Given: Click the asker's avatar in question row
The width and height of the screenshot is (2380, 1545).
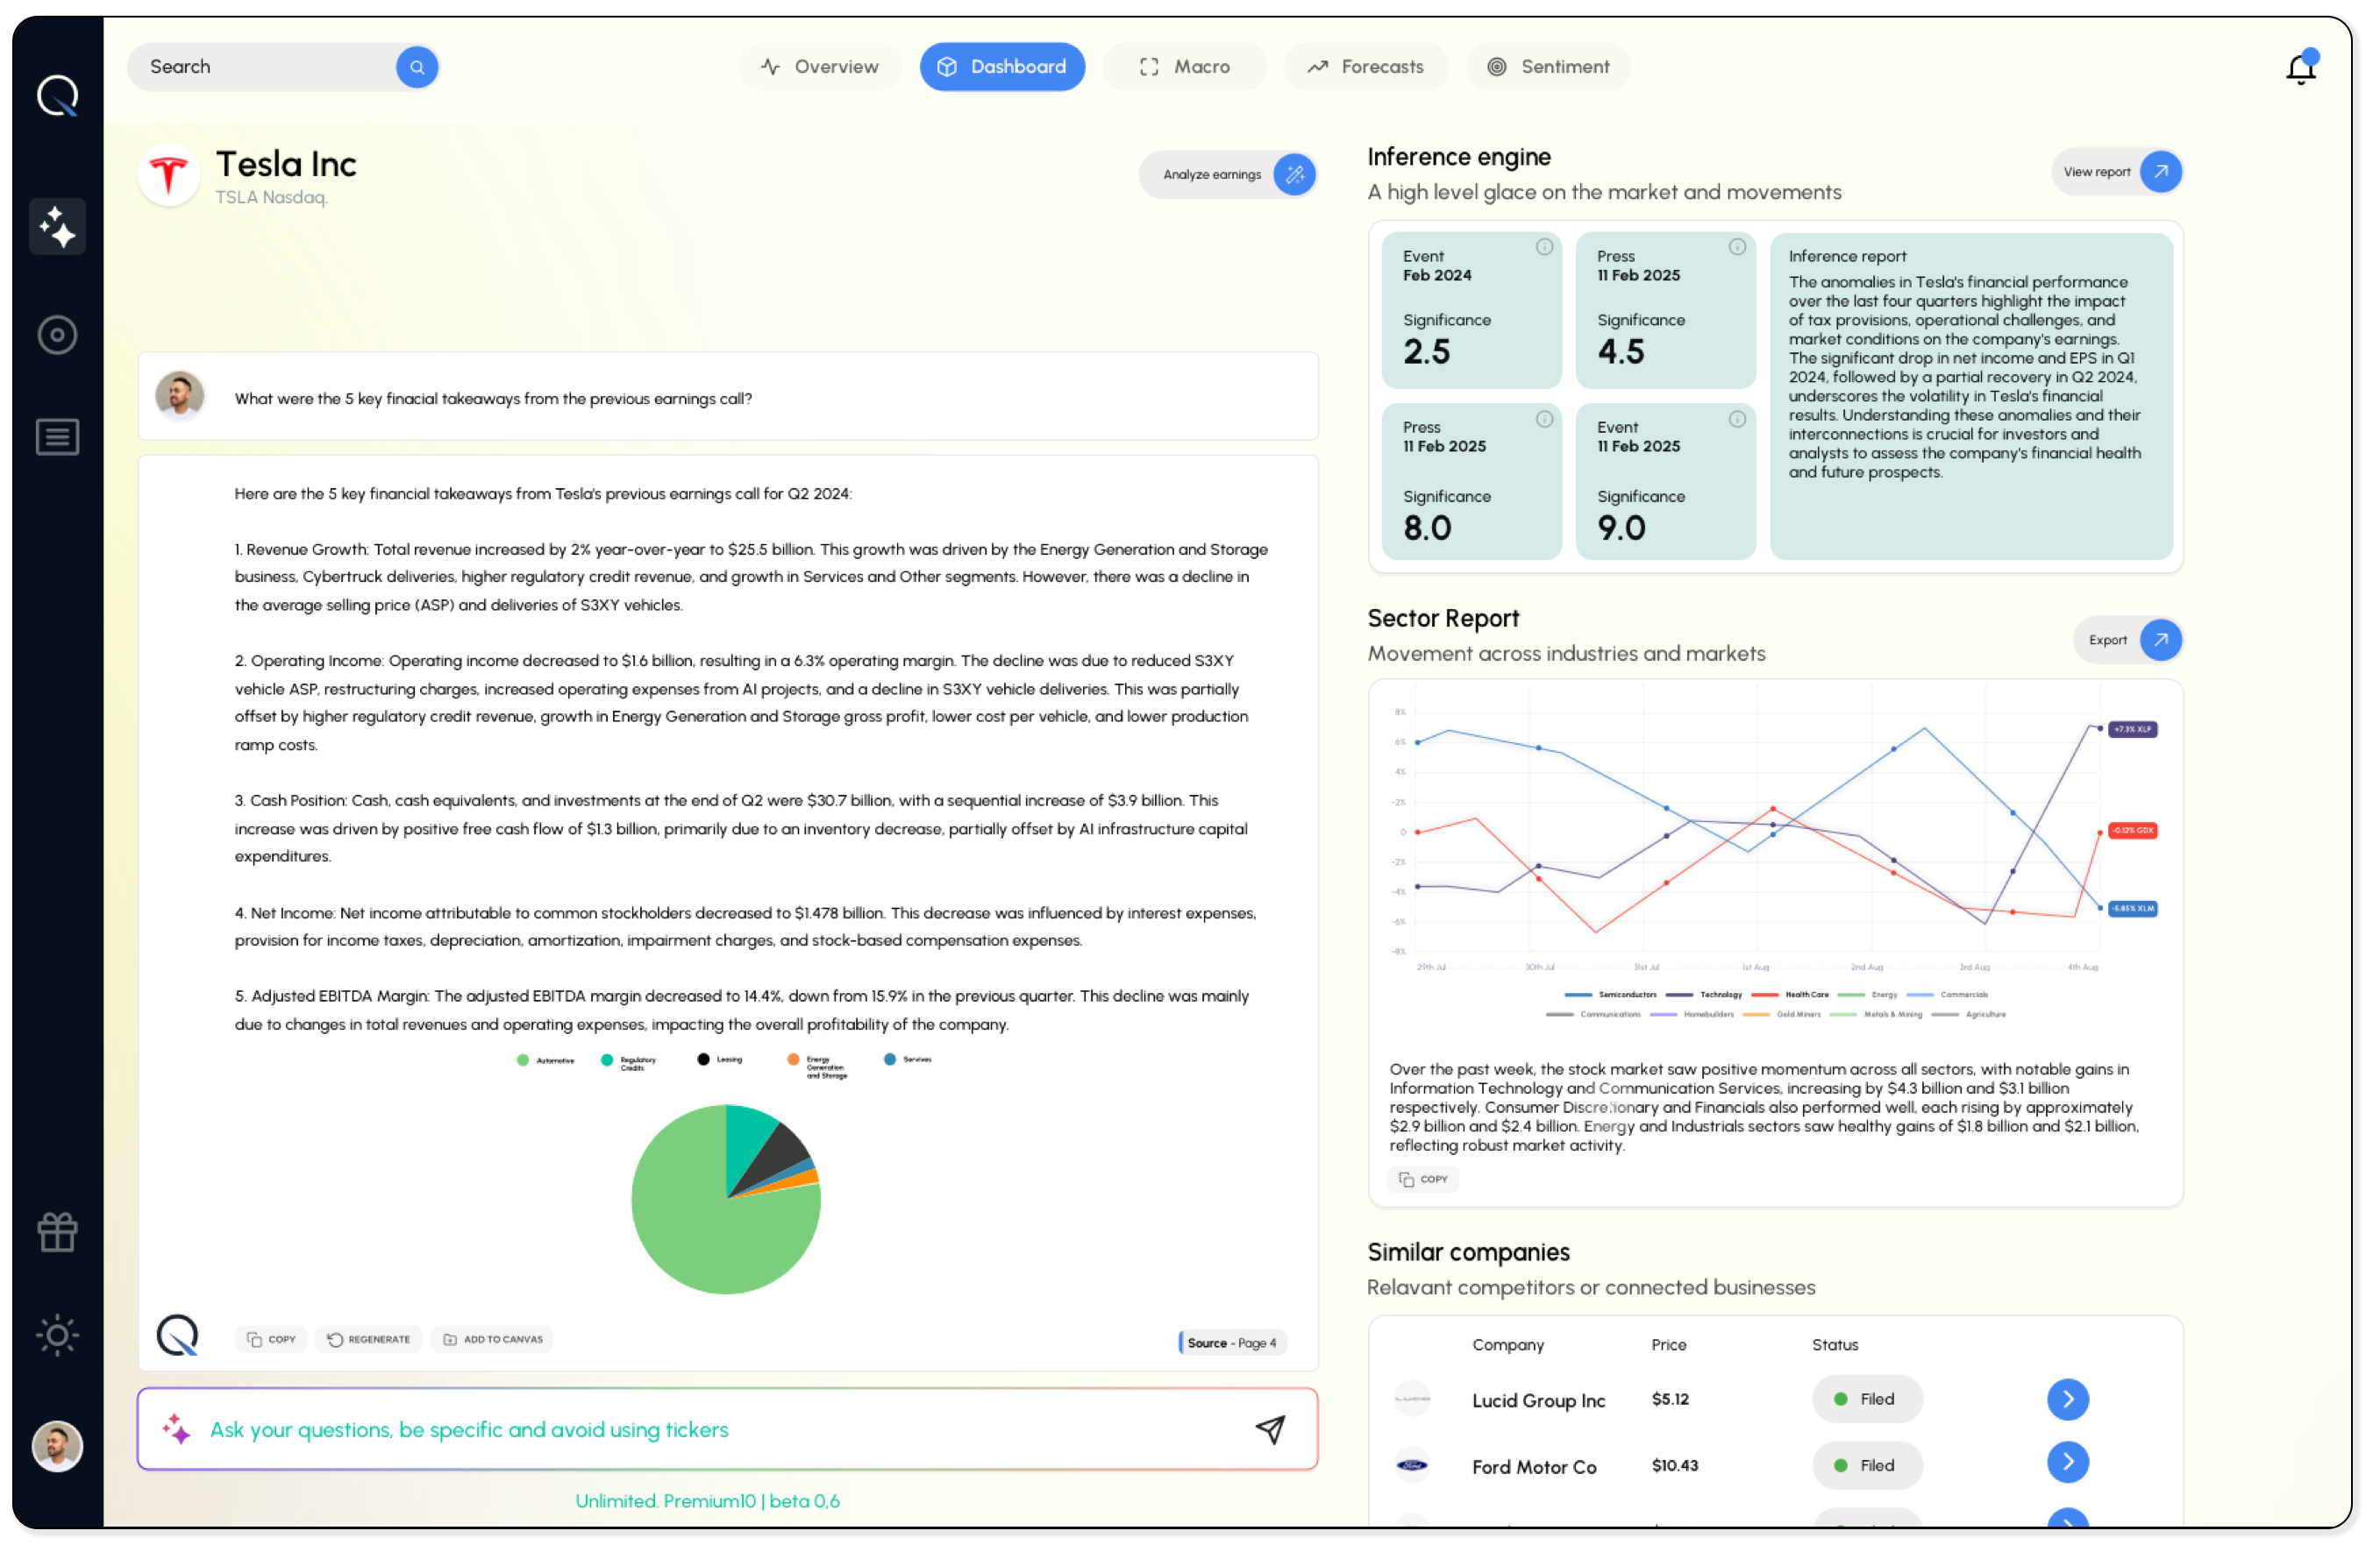Looking at the screenshot, I should [180, 396].
